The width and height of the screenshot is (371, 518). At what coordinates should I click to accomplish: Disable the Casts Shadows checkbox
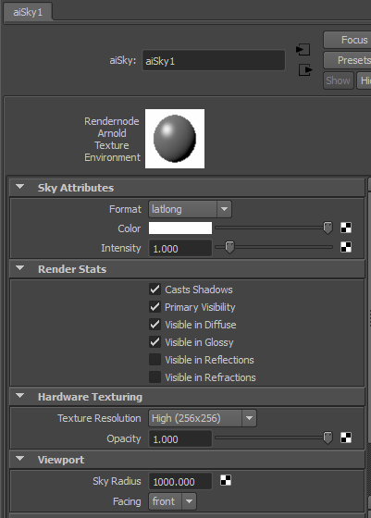click(x=155, y=290)
